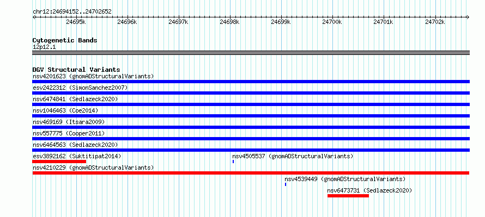The width and height of the screenshot is (485, 217).
Task: Open the nsv469169 Itsara2009 variant
Action: click(x=69, y=122)
